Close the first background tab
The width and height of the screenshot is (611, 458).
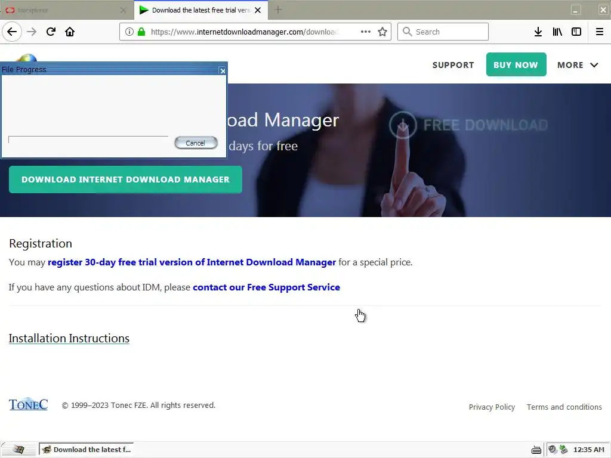[123, 10]
